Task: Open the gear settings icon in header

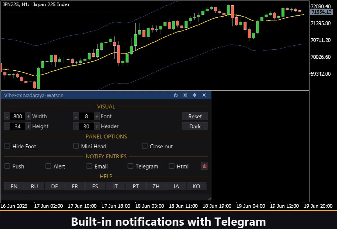Action: (x=185, y=95)
